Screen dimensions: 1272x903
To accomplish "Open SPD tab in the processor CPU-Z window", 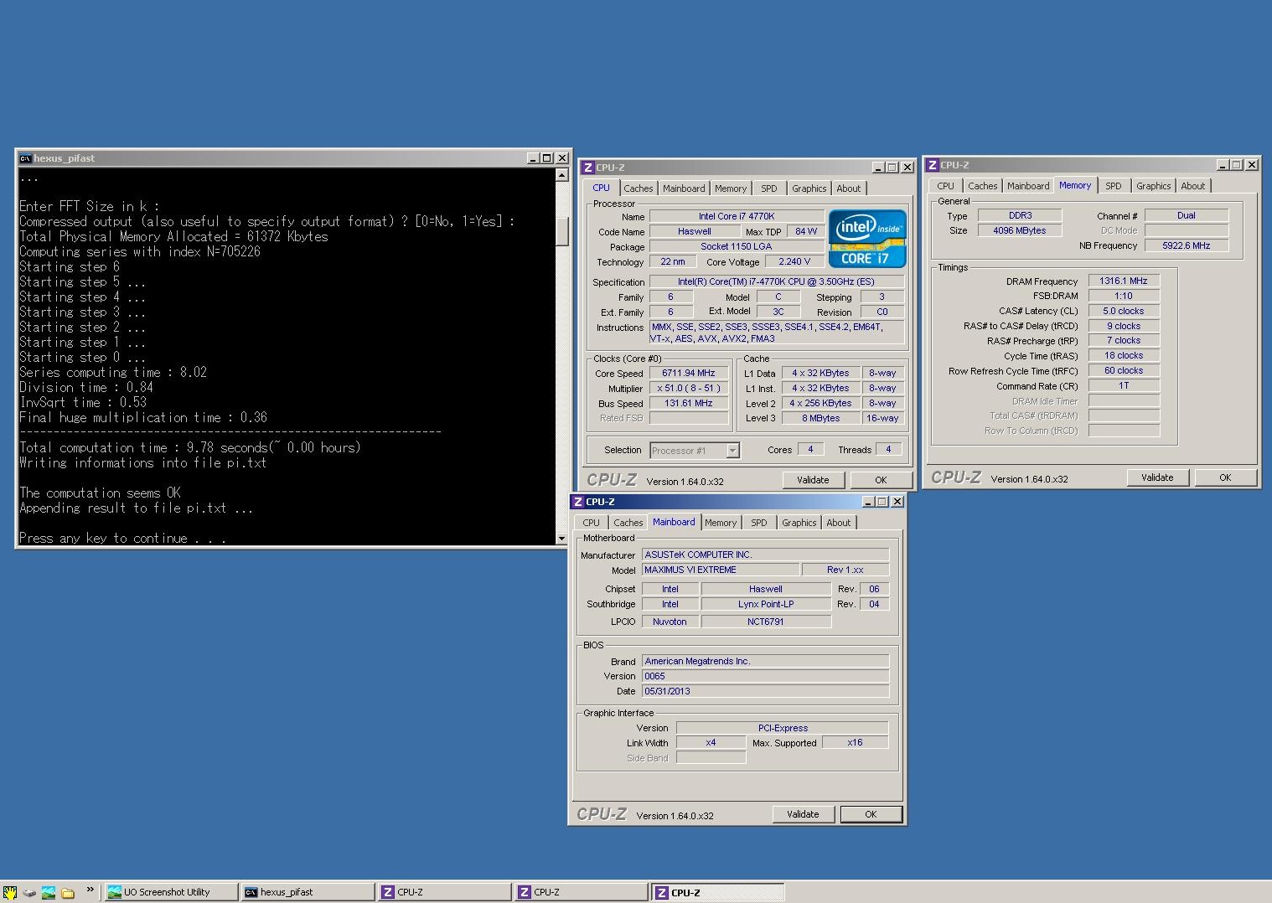I will pyautogui.click(x=769, y=188).
